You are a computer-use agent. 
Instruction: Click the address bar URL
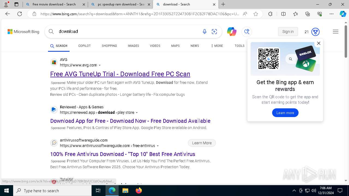pyautogui.click(x=140, y=14)
